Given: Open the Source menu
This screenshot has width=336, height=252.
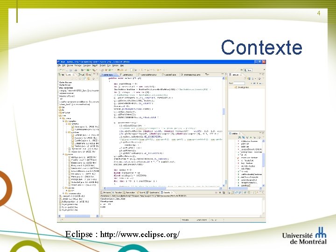Looking at the screenshot, I should 70,65.
